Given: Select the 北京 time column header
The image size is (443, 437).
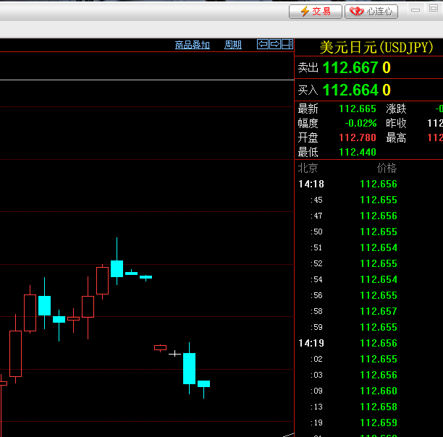Looking at the screenshot, I should (308, 168).
